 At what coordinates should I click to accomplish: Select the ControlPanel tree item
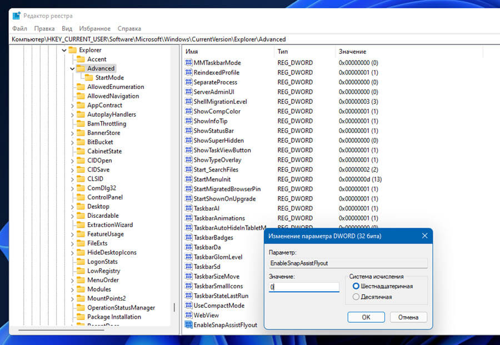[x=105, y=197]
